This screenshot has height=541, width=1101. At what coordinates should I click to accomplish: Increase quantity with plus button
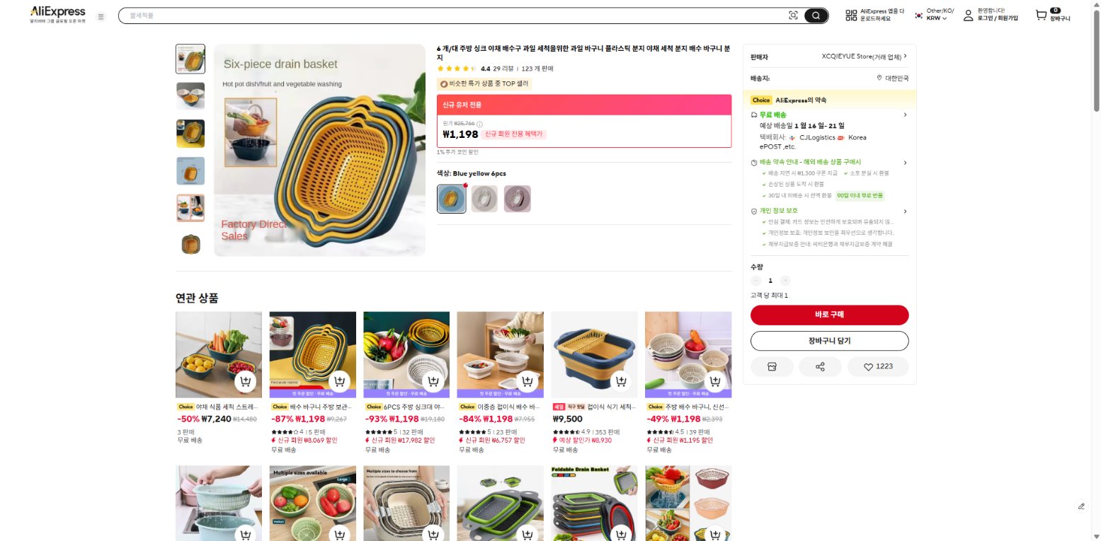tap(785, 281)
